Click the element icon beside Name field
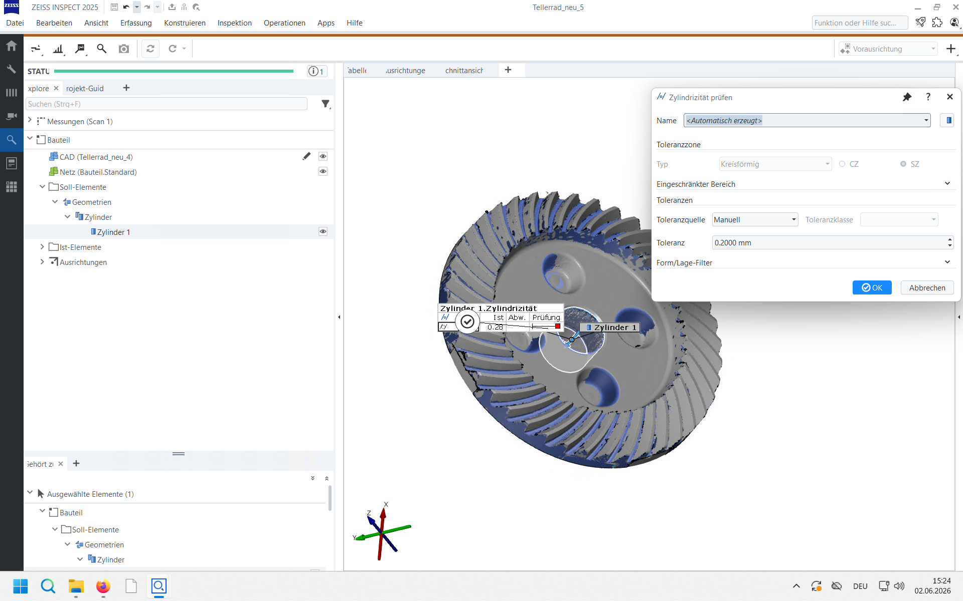This screenshot has height=601, width=963. (x=947, y=120)
